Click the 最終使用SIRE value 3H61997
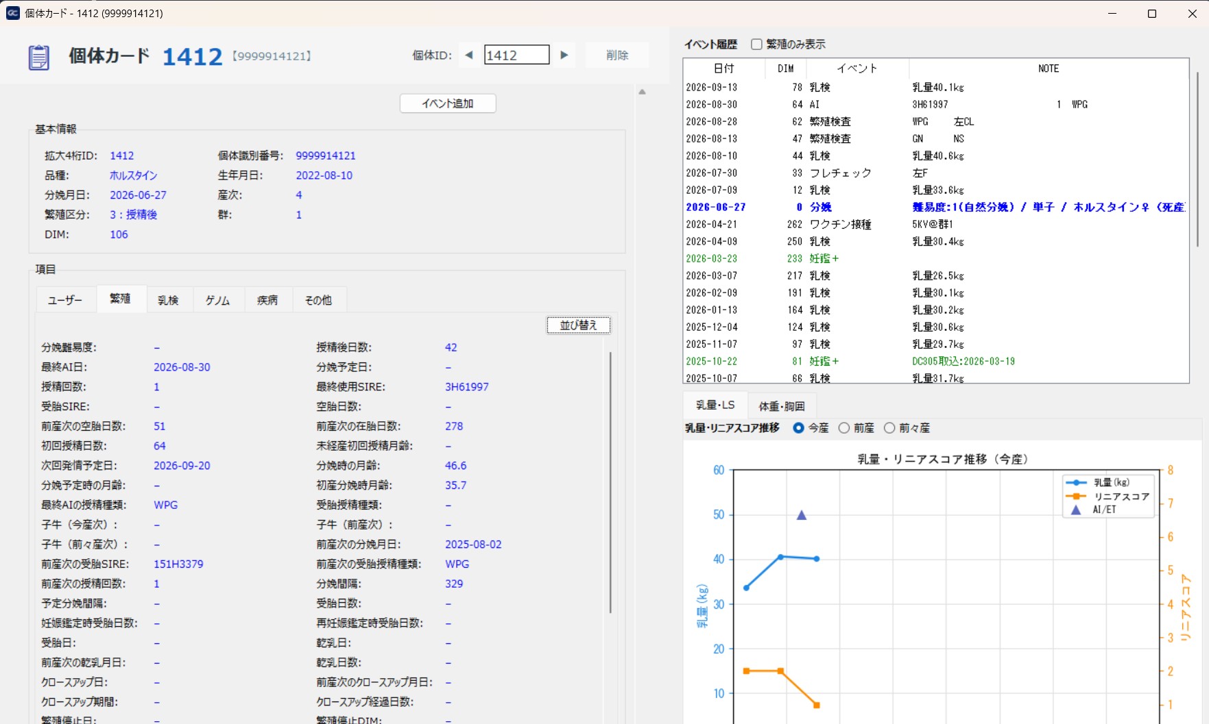The height and width of the screenshot is (724, 1209). click(x=467, y=387)
